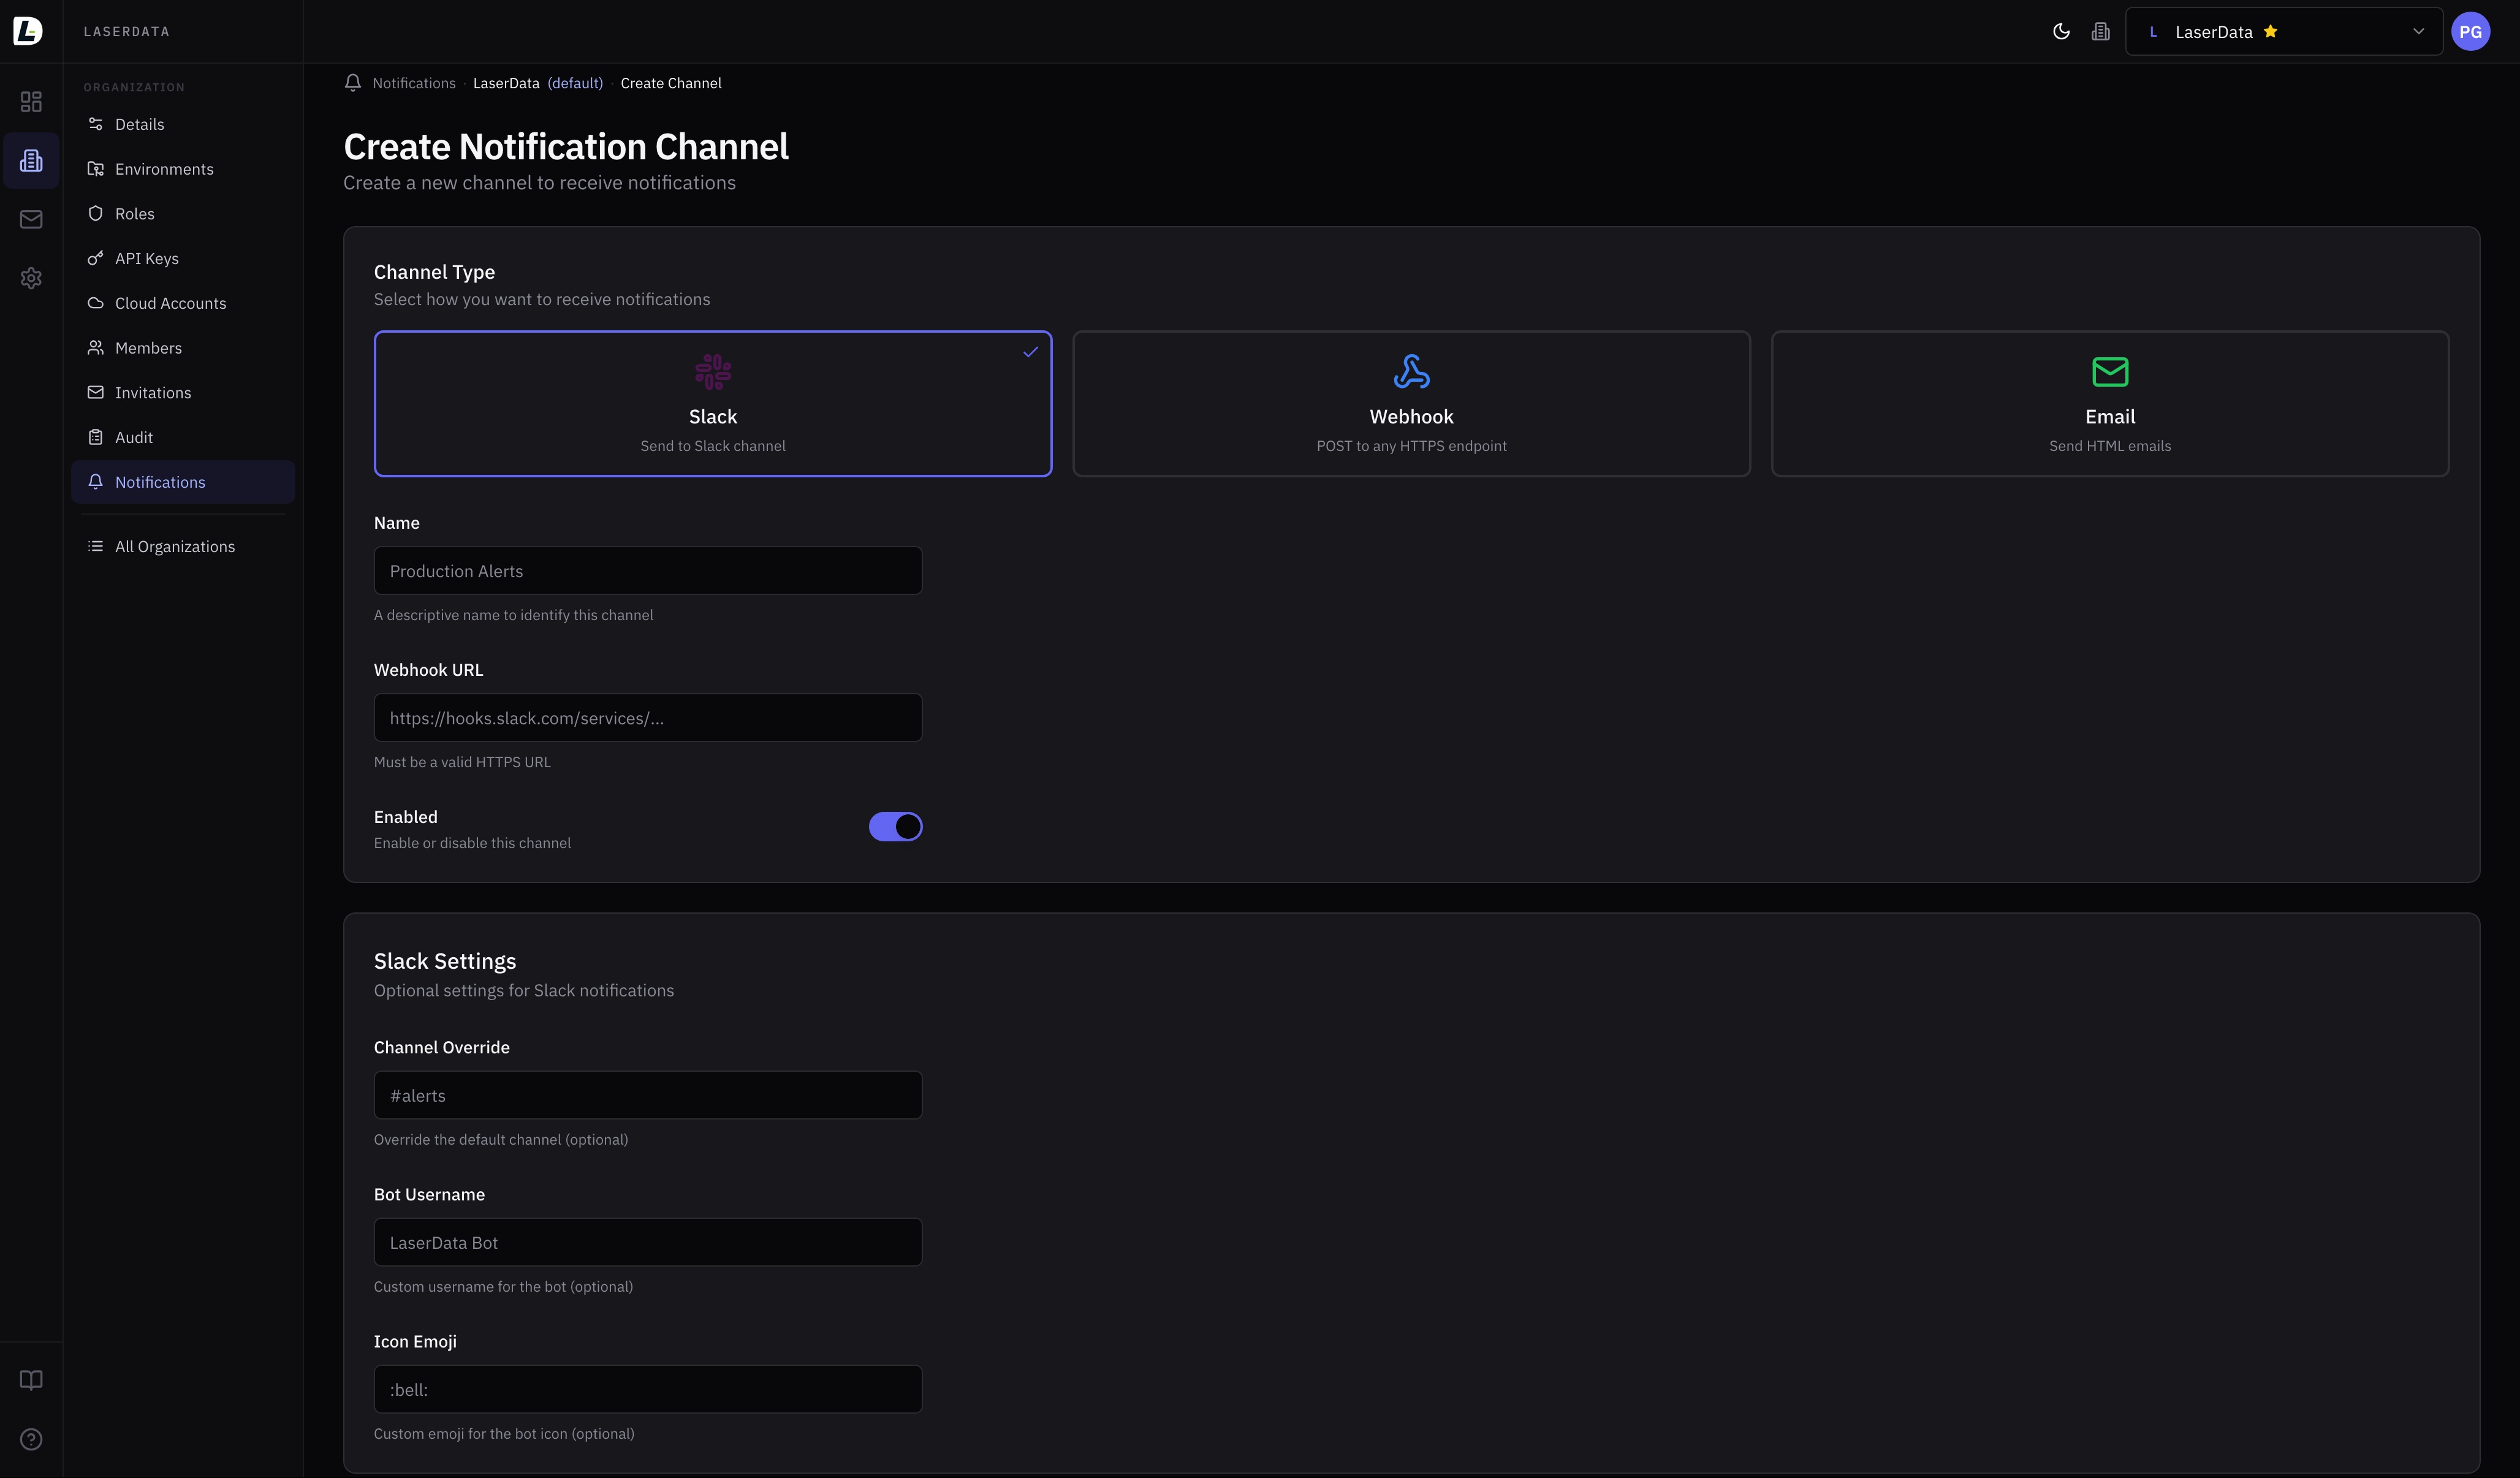The width and height of the screenshot is (2520, 1478).
Task: Click the Webhook icon
Action: coord(1411,372)
